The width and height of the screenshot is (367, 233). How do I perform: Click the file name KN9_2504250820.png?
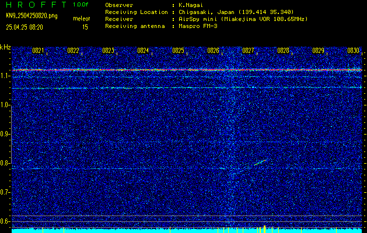(32, 16)
